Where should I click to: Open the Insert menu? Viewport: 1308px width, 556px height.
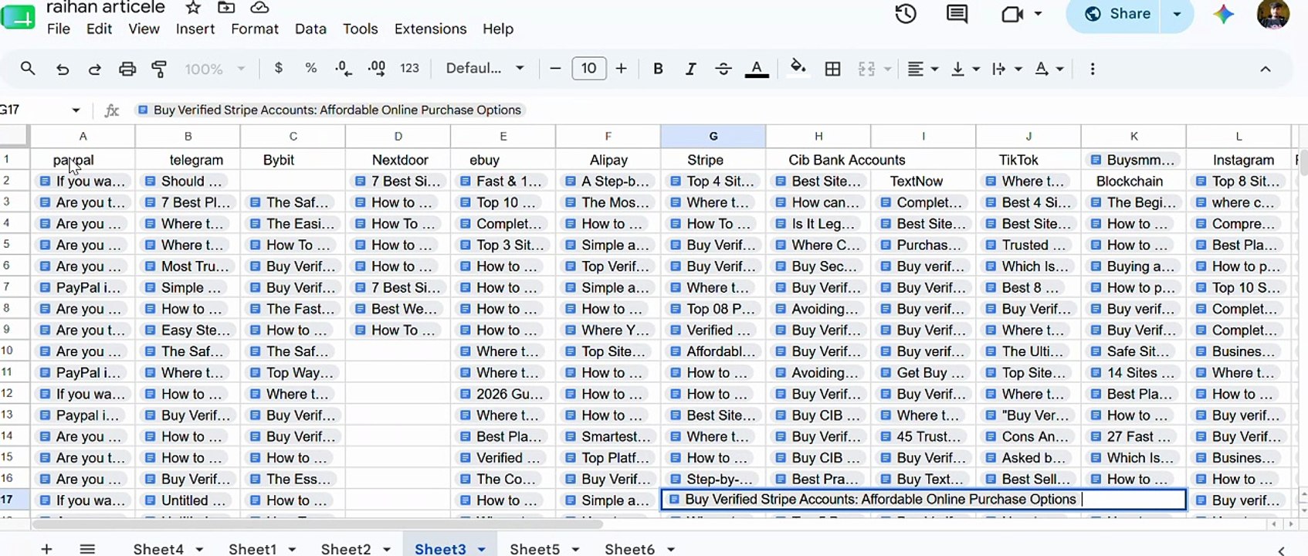coord(195,29)
